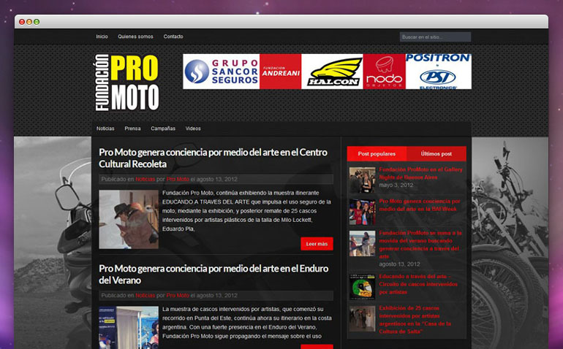Go to the Inicio page

coord(102,37)
